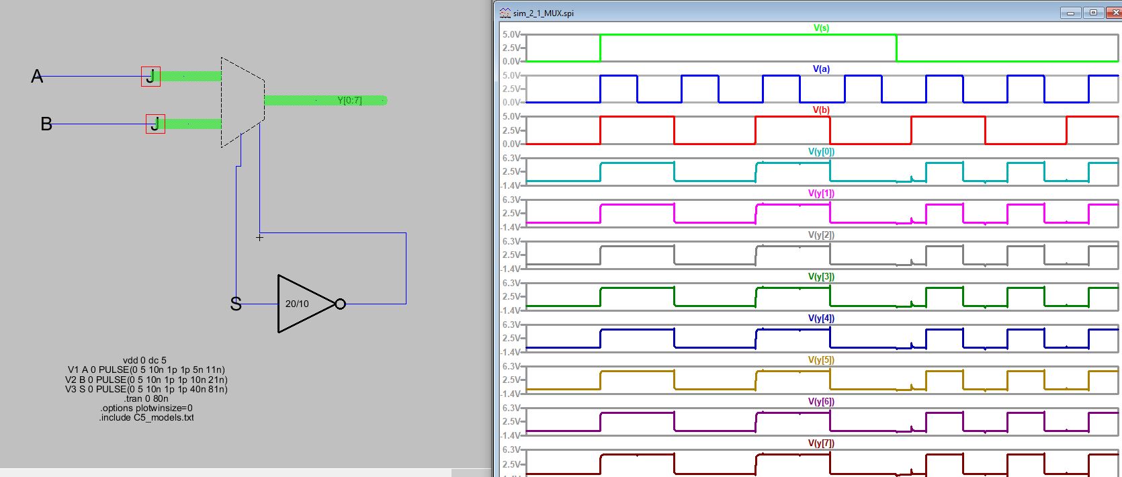The image size is (1122, 477).
Task: Select the V(y[7]) trace label
Action: (x=821, y=443)
